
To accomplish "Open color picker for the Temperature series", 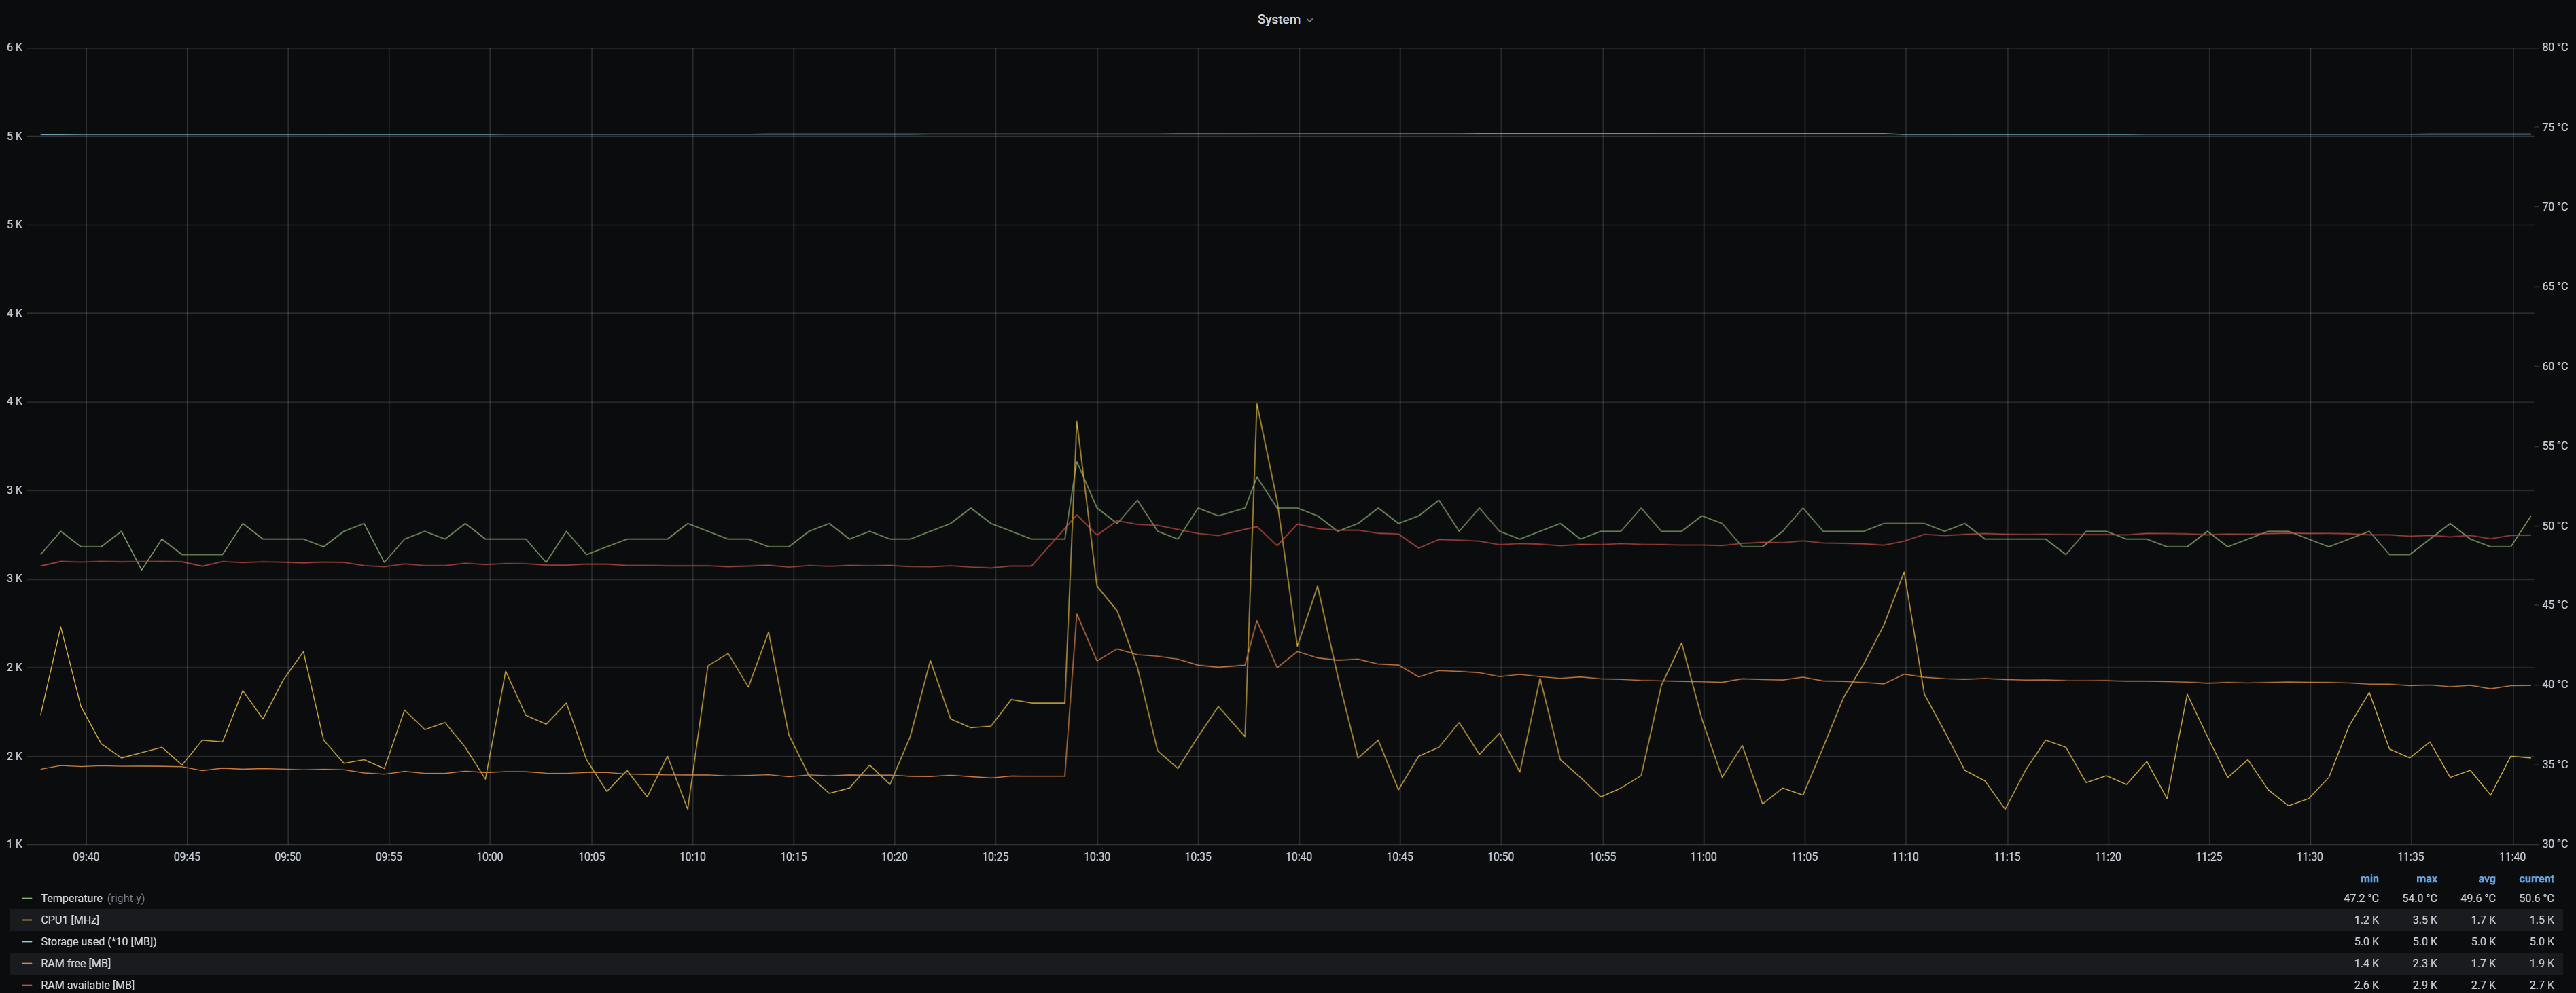I will (27, 898).
